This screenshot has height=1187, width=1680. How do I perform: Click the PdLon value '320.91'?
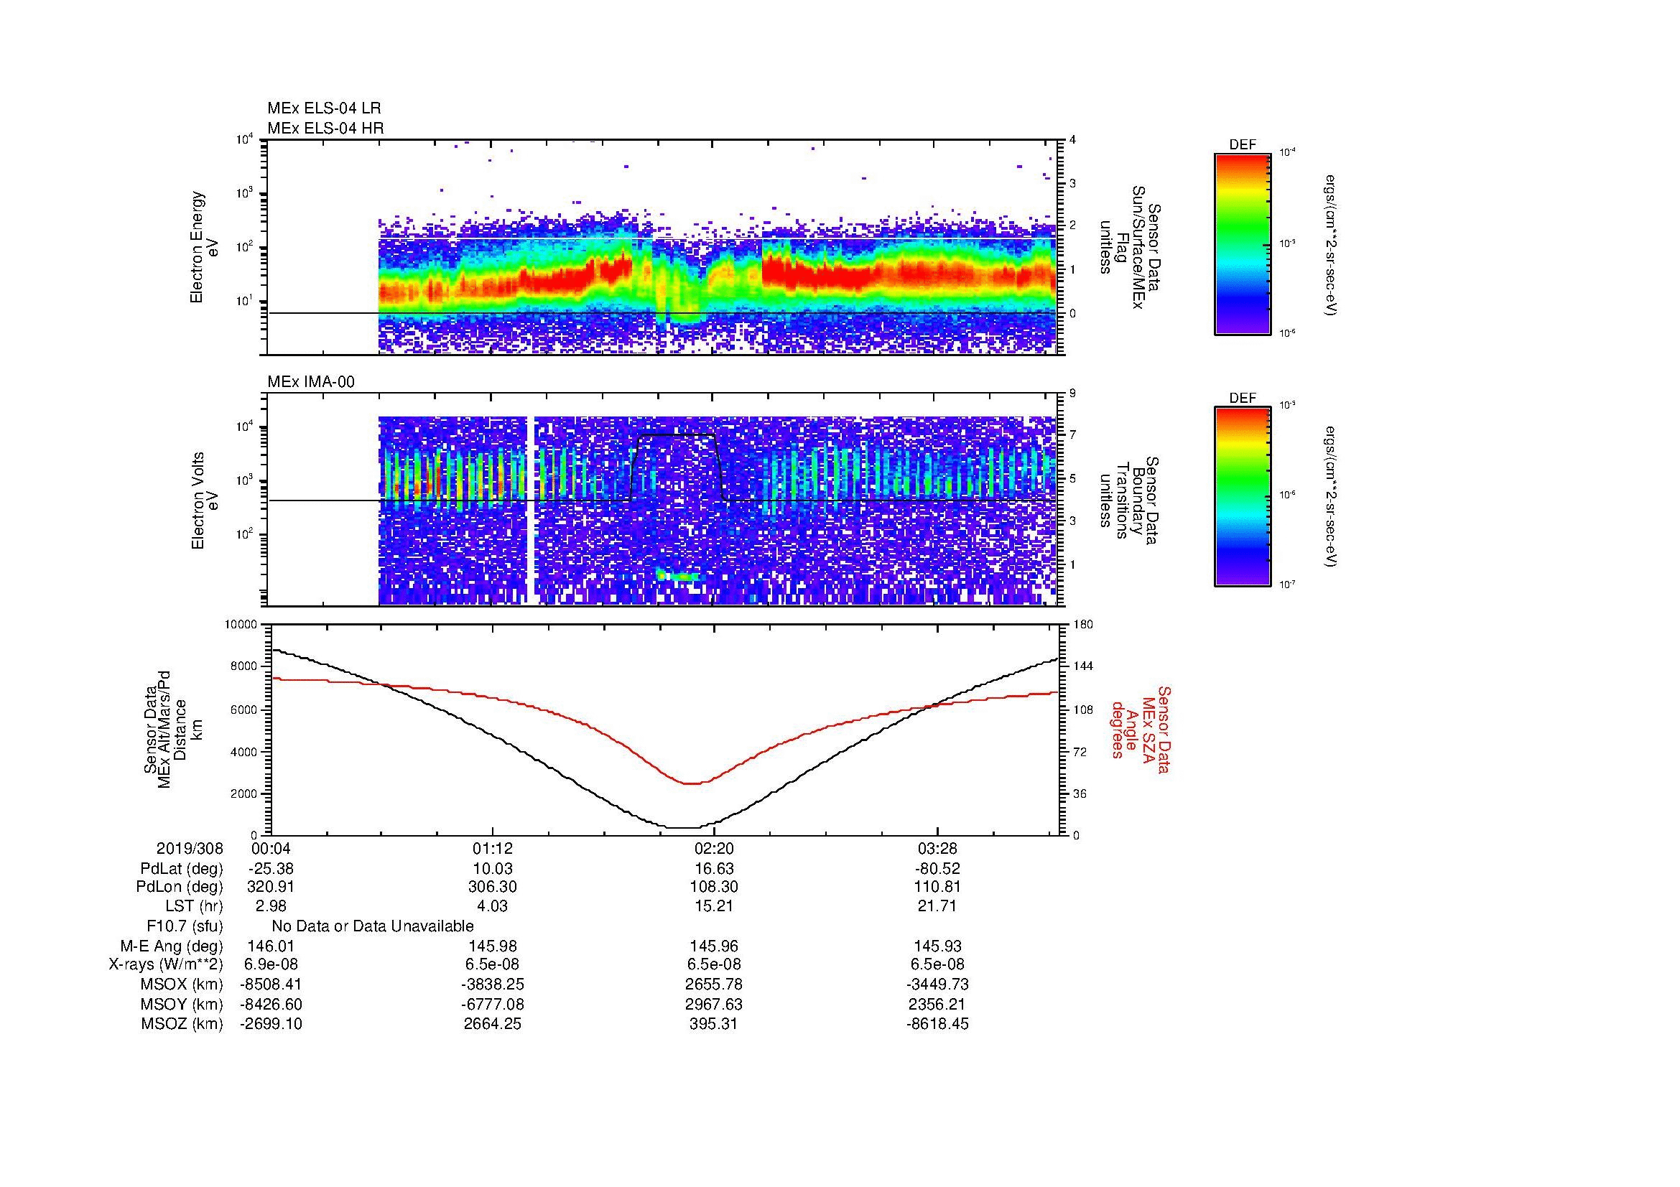(x=272, y=887)
